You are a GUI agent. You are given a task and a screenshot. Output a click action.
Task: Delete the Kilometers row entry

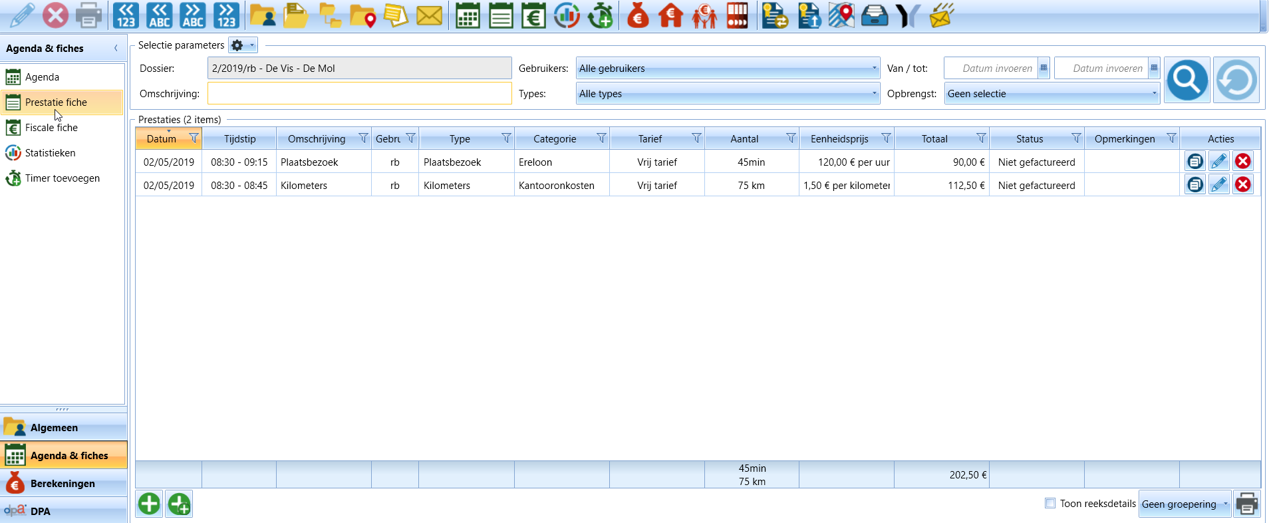pos(1243,184)
